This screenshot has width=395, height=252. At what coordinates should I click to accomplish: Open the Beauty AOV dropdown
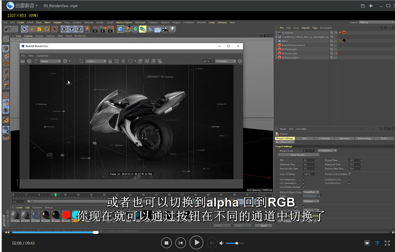coord(50,61)
